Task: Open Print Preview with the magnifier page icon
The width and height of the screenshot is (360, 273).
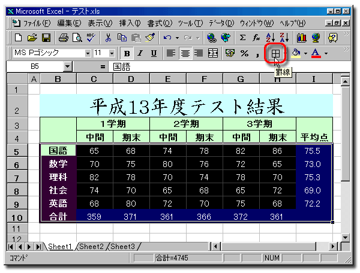Action: (x=77, y=38)
